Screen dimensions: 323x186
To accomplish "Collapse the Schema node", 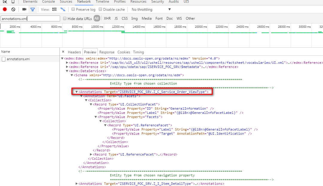I will pyautogui.click(x=72, y=75).
